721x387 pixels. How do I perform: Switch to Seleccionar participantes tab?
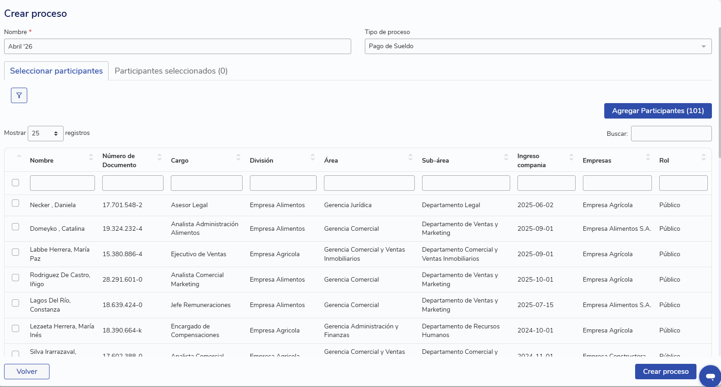tap(56, 71)
